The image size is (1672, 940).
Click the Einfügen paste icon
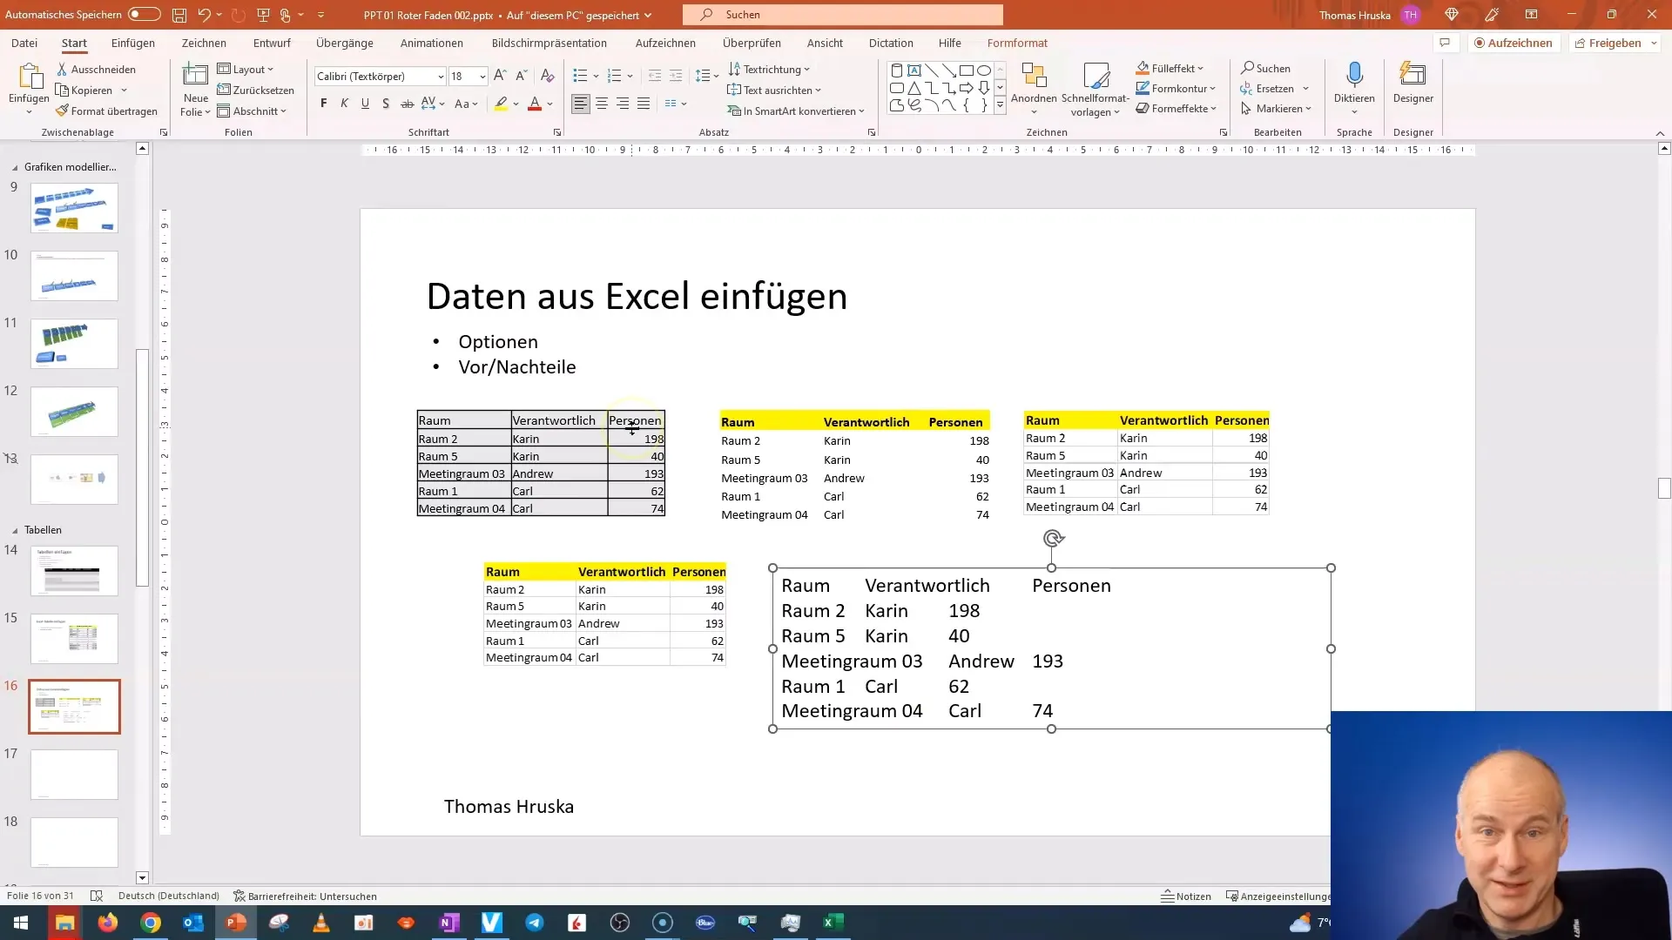(x=29, y=77)
